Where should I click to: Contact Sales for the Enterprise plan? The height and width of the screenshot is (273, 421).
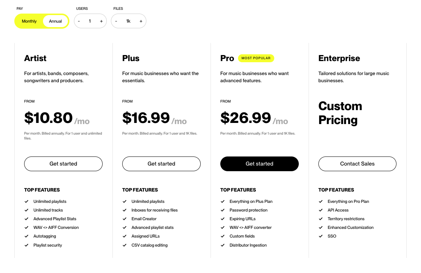pos(357,164)
